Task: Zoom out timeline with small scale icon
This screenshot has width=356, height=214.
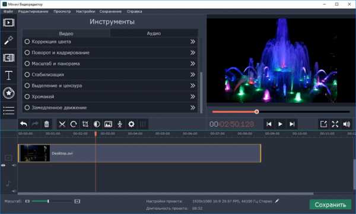Action: click(27, 202)
